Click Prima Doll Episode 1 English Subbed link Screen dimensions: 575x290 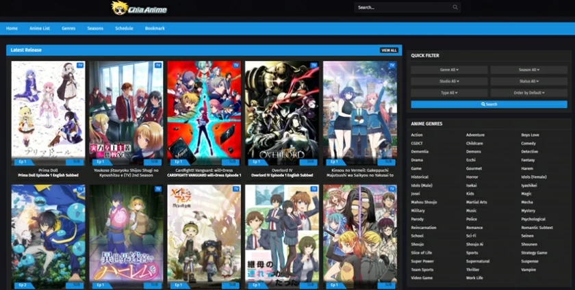click(48, 175)
